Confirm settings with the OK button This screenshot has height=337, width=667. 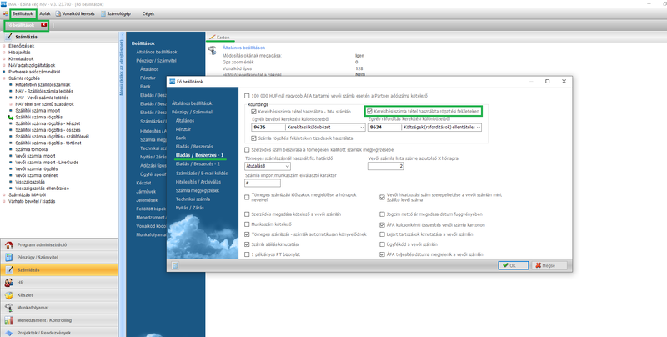click(512, 264)
